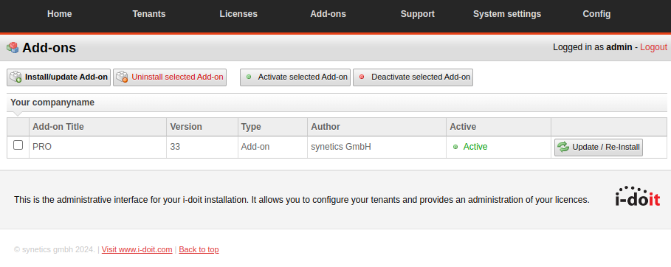Open the Visit www.i-doit.com link
The width and height of the screenshot is (671, 267).
(x=137, y=249)
